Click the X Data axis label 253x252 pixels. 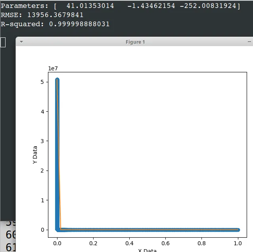(x=147, y=250)
